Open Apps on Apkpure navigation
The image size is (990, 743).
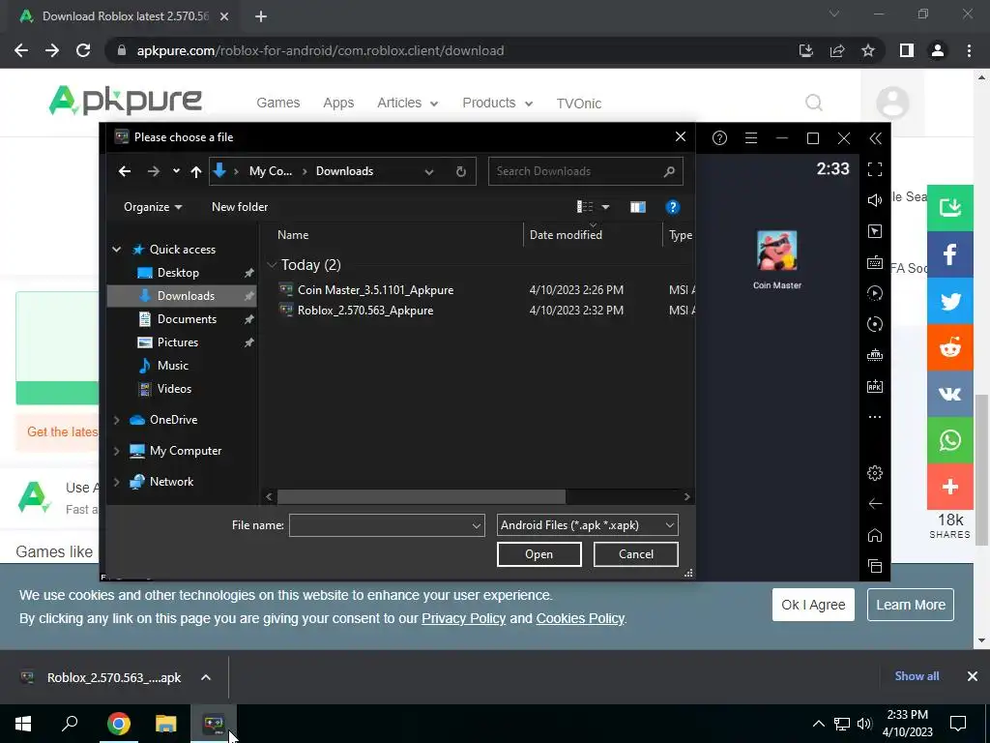tap(338, 103)
